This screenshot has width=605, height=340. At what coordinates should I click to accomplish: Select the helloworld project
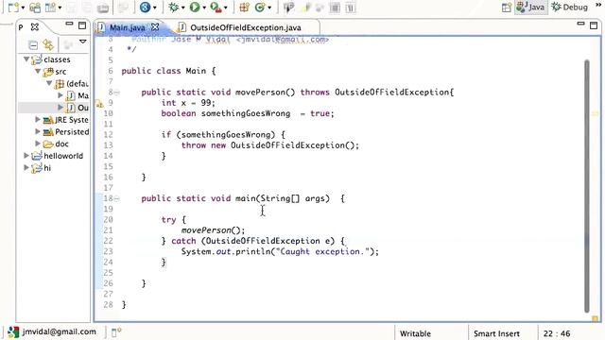[x=58, y=155]
